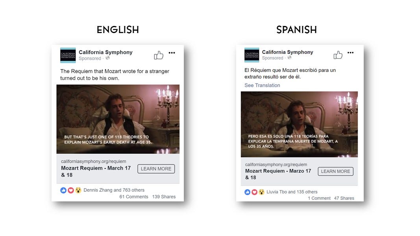Click the reaction icons under the Spanish ad
420x236 pixels.
tap(254, 192)
